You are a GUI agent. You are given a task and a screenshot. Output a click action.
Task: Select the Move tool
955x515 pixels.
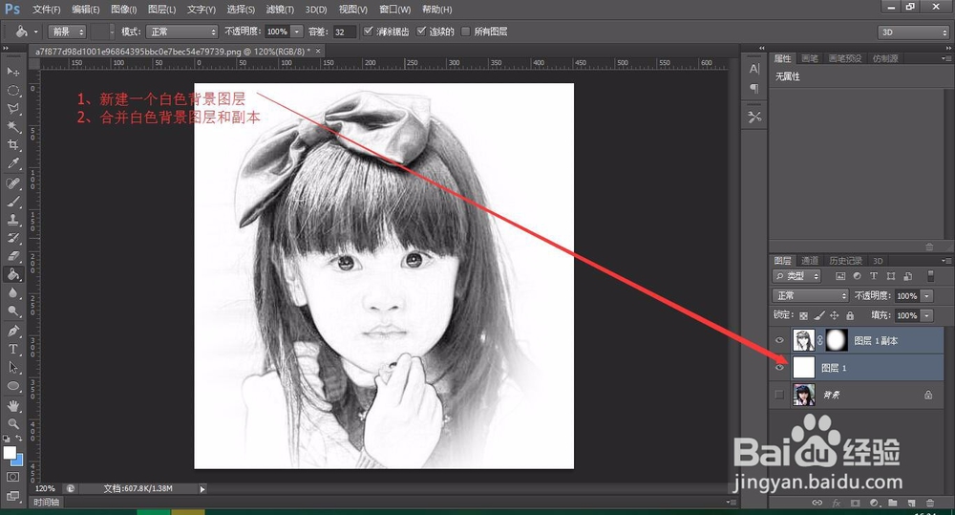point(12,72)
